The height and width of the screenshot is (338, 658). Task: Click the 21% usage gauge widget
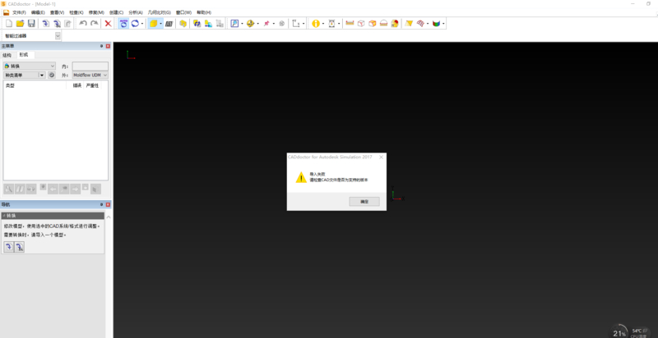619,331
